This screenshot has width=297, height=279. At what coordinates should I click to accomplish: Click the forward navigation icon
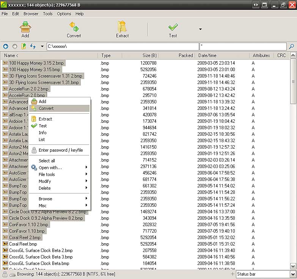point(14,46)
